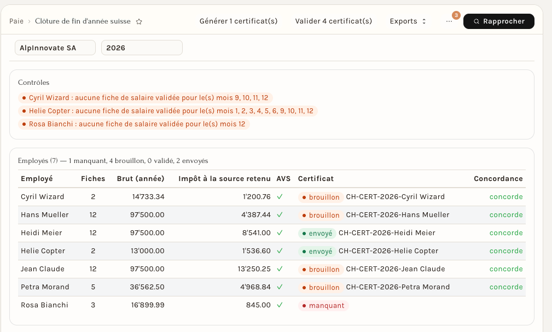Click the AVS checkmark for Helie Copter
This screenshot has width=552, height=332.
click(x=280, y=251)
